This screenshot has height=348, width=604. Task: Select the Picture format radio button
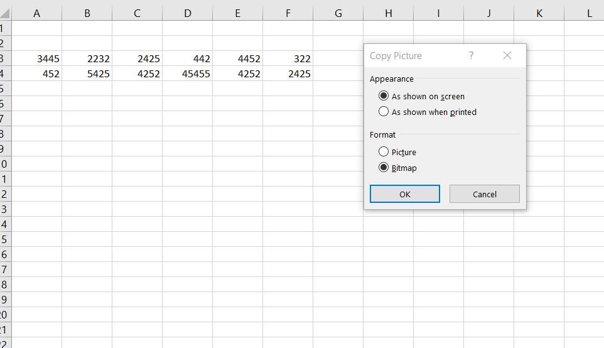point(384,152)
